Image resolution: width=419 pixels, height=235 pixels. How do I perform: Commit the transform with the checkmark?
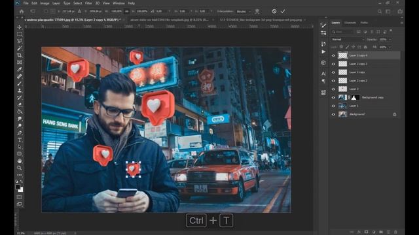tap(283, 11)
